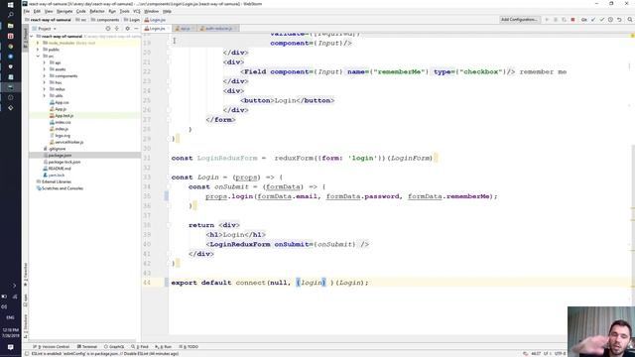Select package-lock.json in project tree

[62, 162]
